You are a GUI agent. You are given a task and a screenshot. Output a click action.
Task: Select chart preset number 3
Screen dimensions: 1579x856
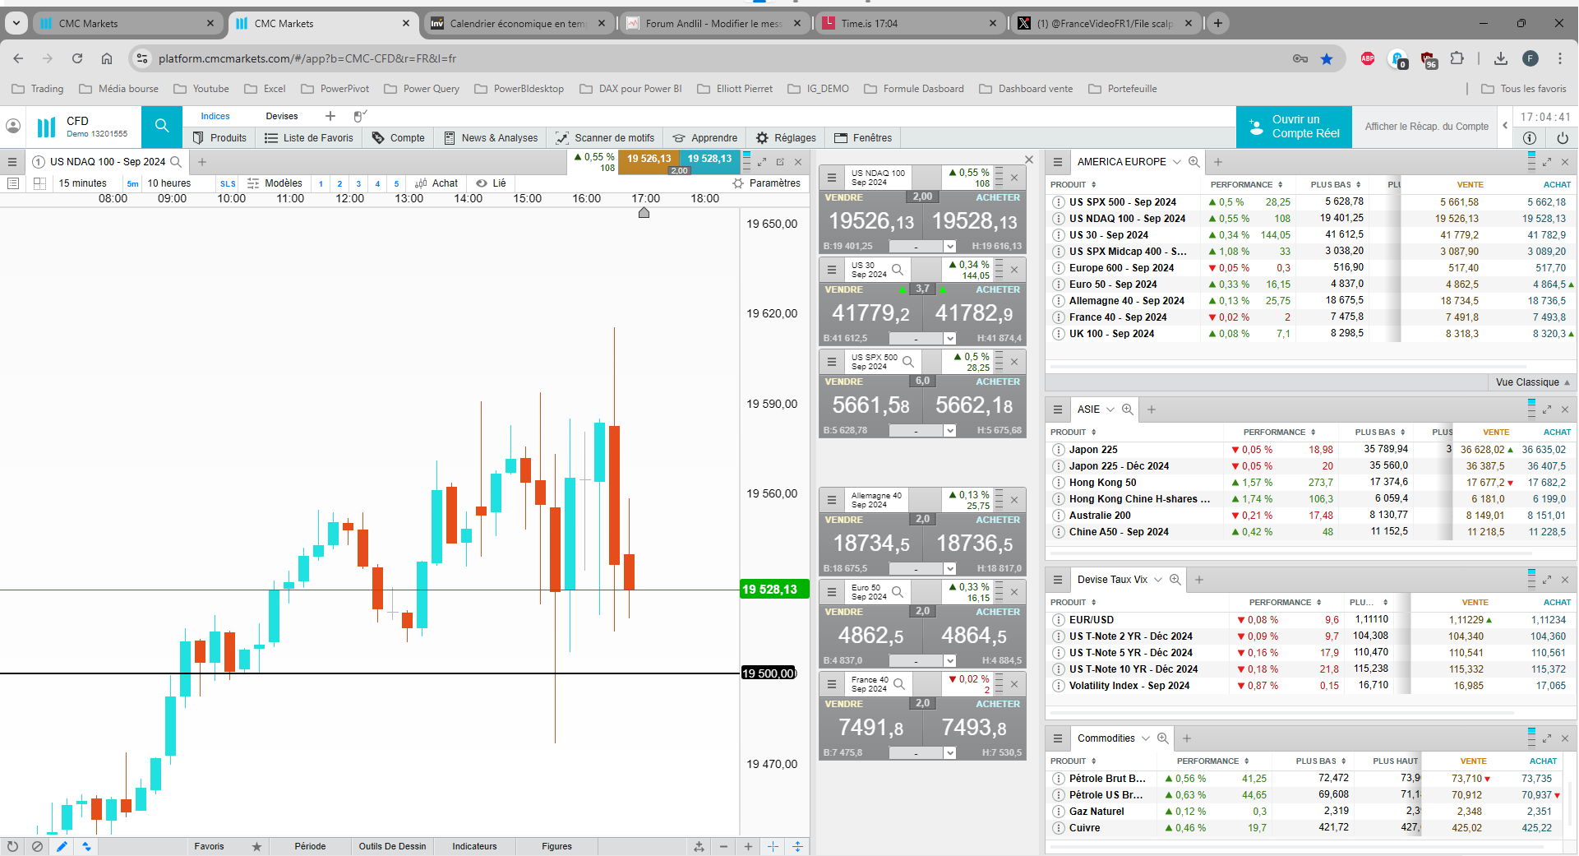click(358, 183)
